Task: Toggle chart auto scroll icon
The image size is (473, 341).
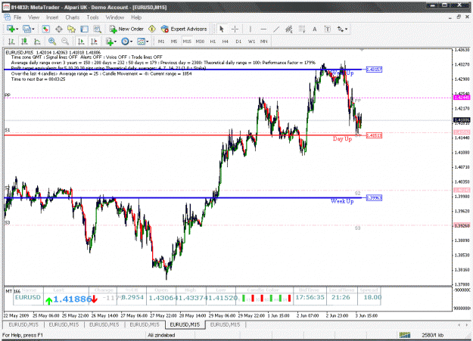Action: pos(81,42)
